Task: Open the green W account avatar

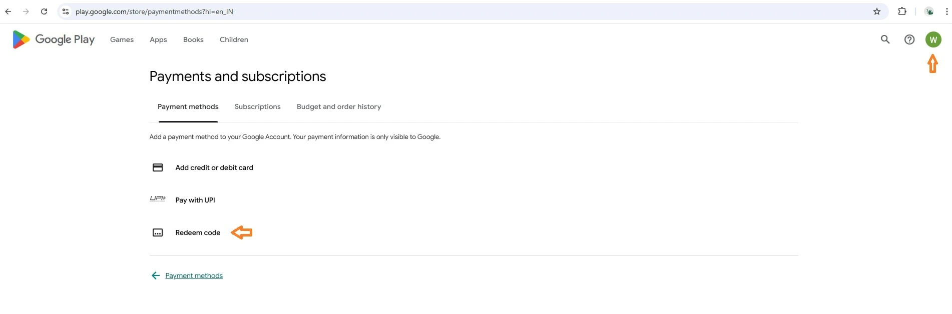Action: (933, 39)
